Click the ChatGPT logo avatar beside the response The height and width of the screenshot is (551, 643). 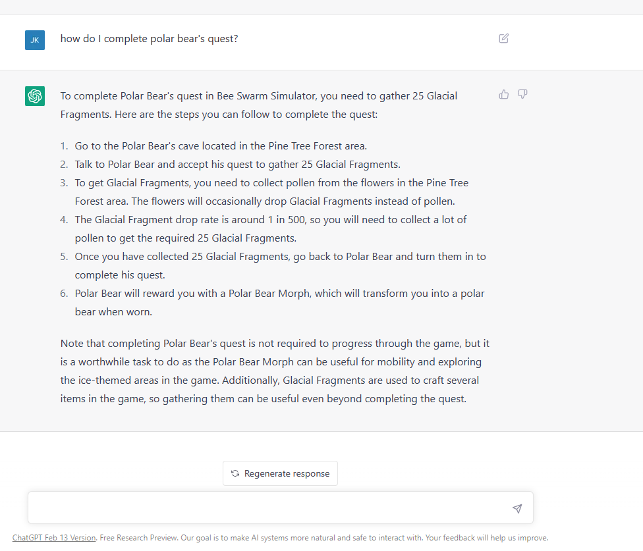click(34, 95)
